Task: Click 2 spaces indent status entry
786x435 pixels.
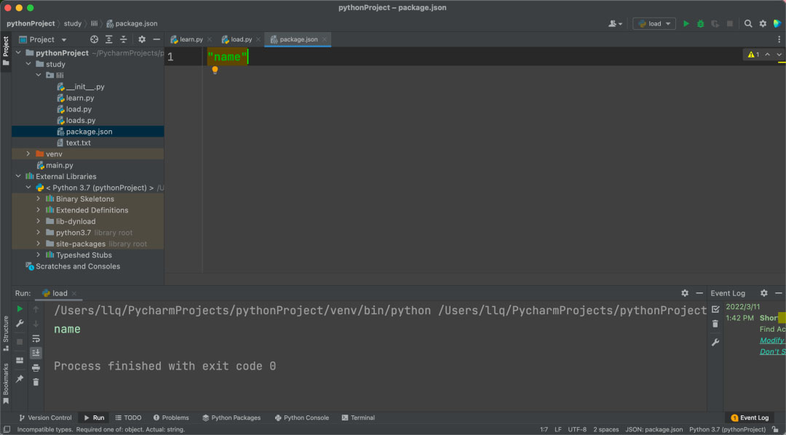Action: click(x=606, y=429)
